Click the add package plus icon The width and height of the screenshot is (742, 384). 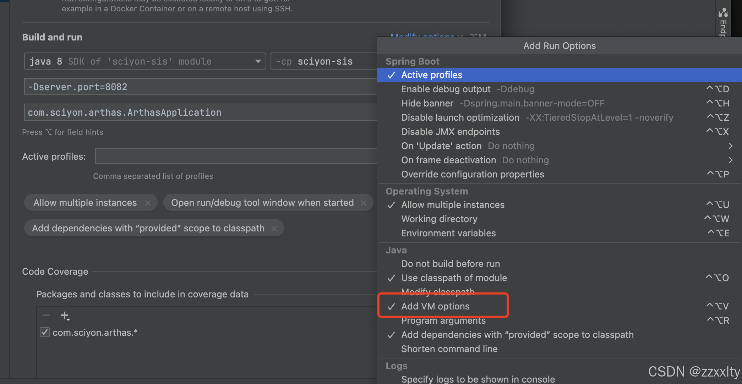coord(65,316)
